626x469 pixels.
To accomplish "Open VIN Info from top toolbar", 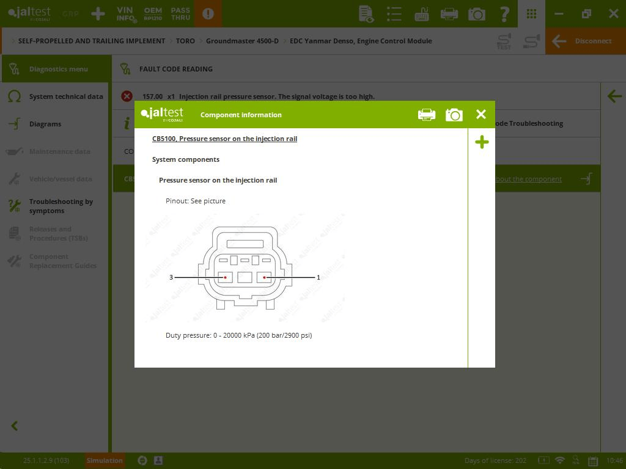I will coord(126,13).
